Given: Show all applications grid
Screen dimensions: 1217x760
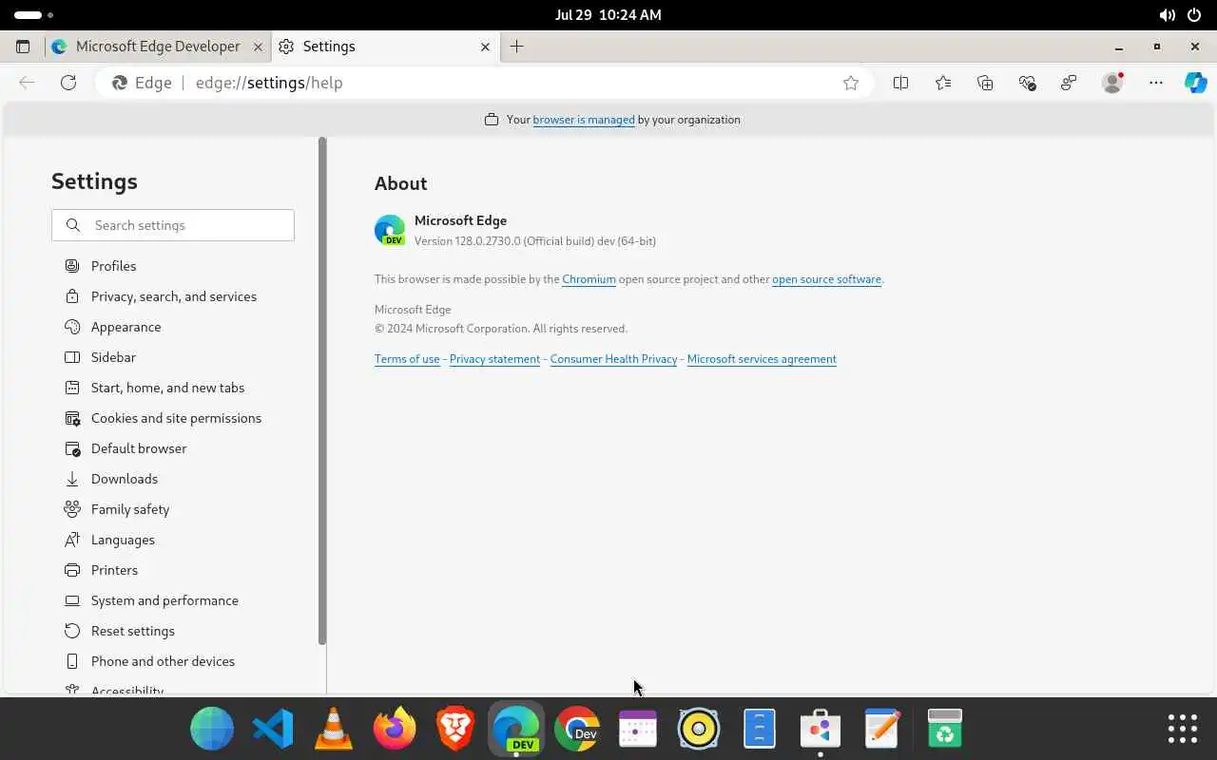Looking at the screenshot, I should tap(1183, 729).
